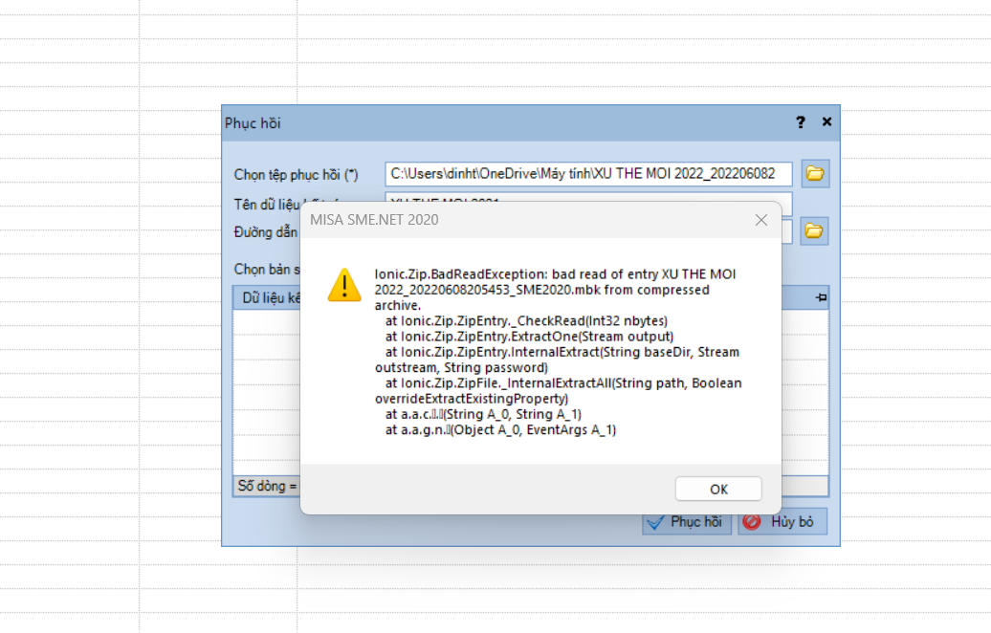Click the Phục hồi window title bar
Viewport: 991px width, 633px height.
coord(506,123)
